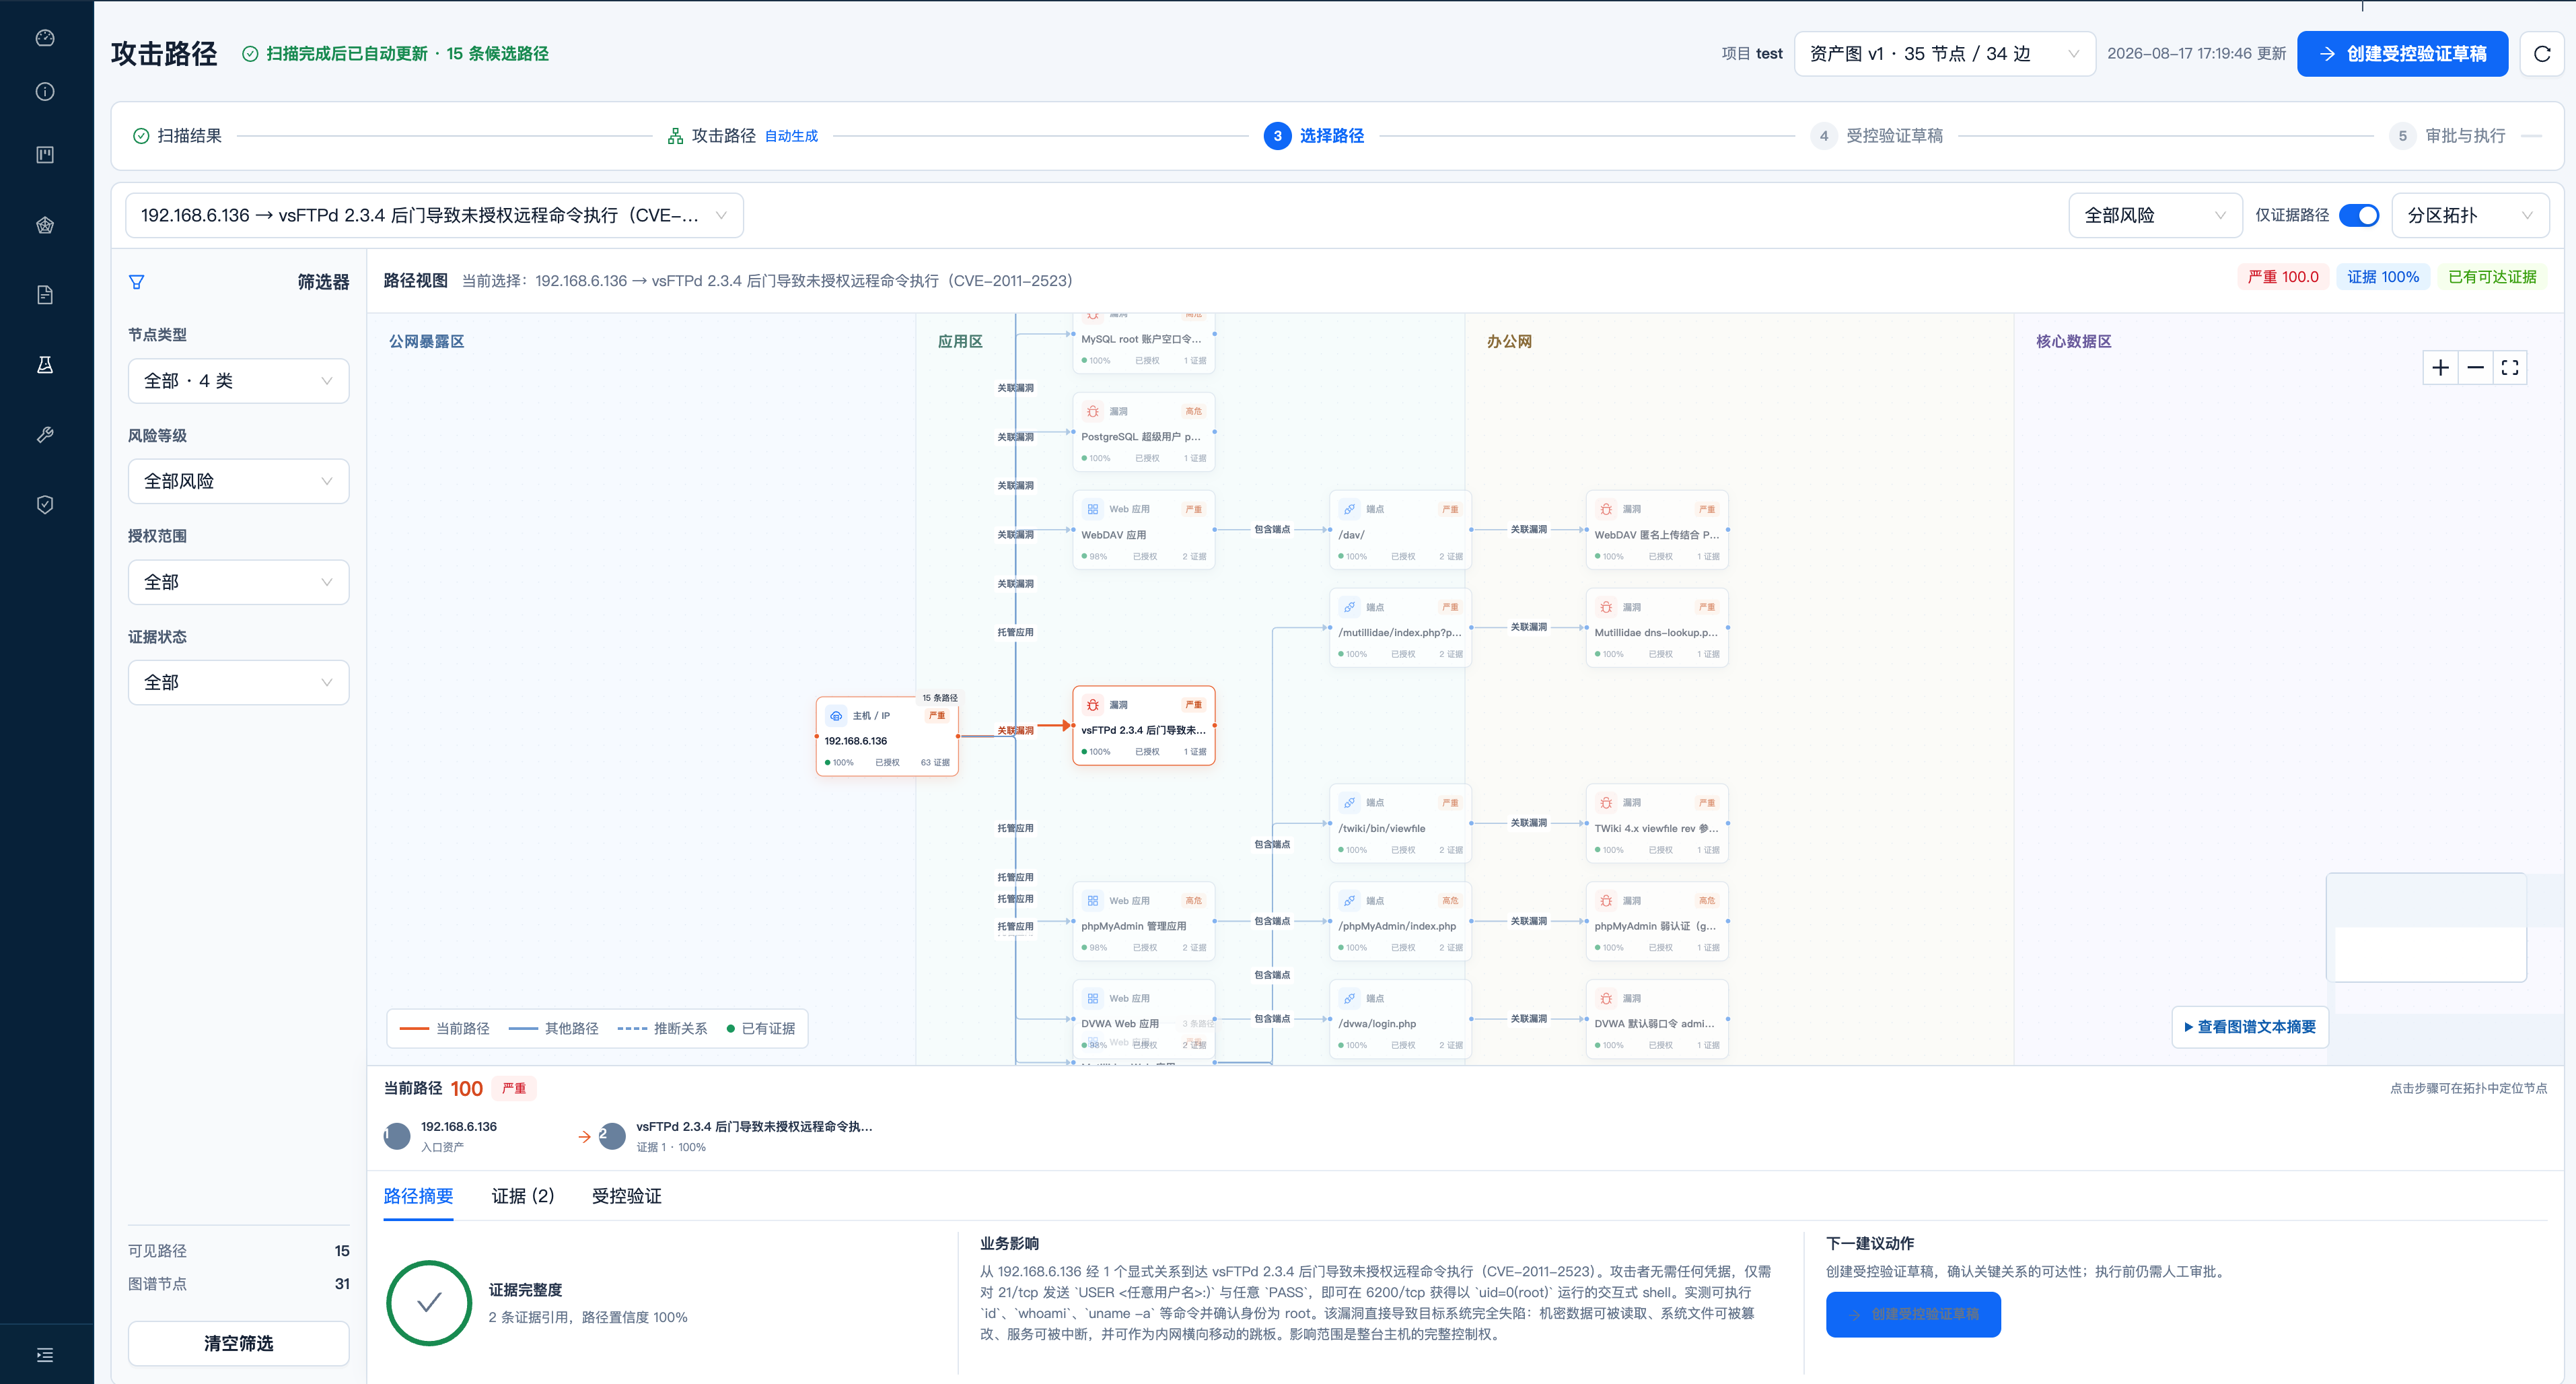
Task: Open the radar pentagon sidebar icon
Action: click(x=45, y=225)
